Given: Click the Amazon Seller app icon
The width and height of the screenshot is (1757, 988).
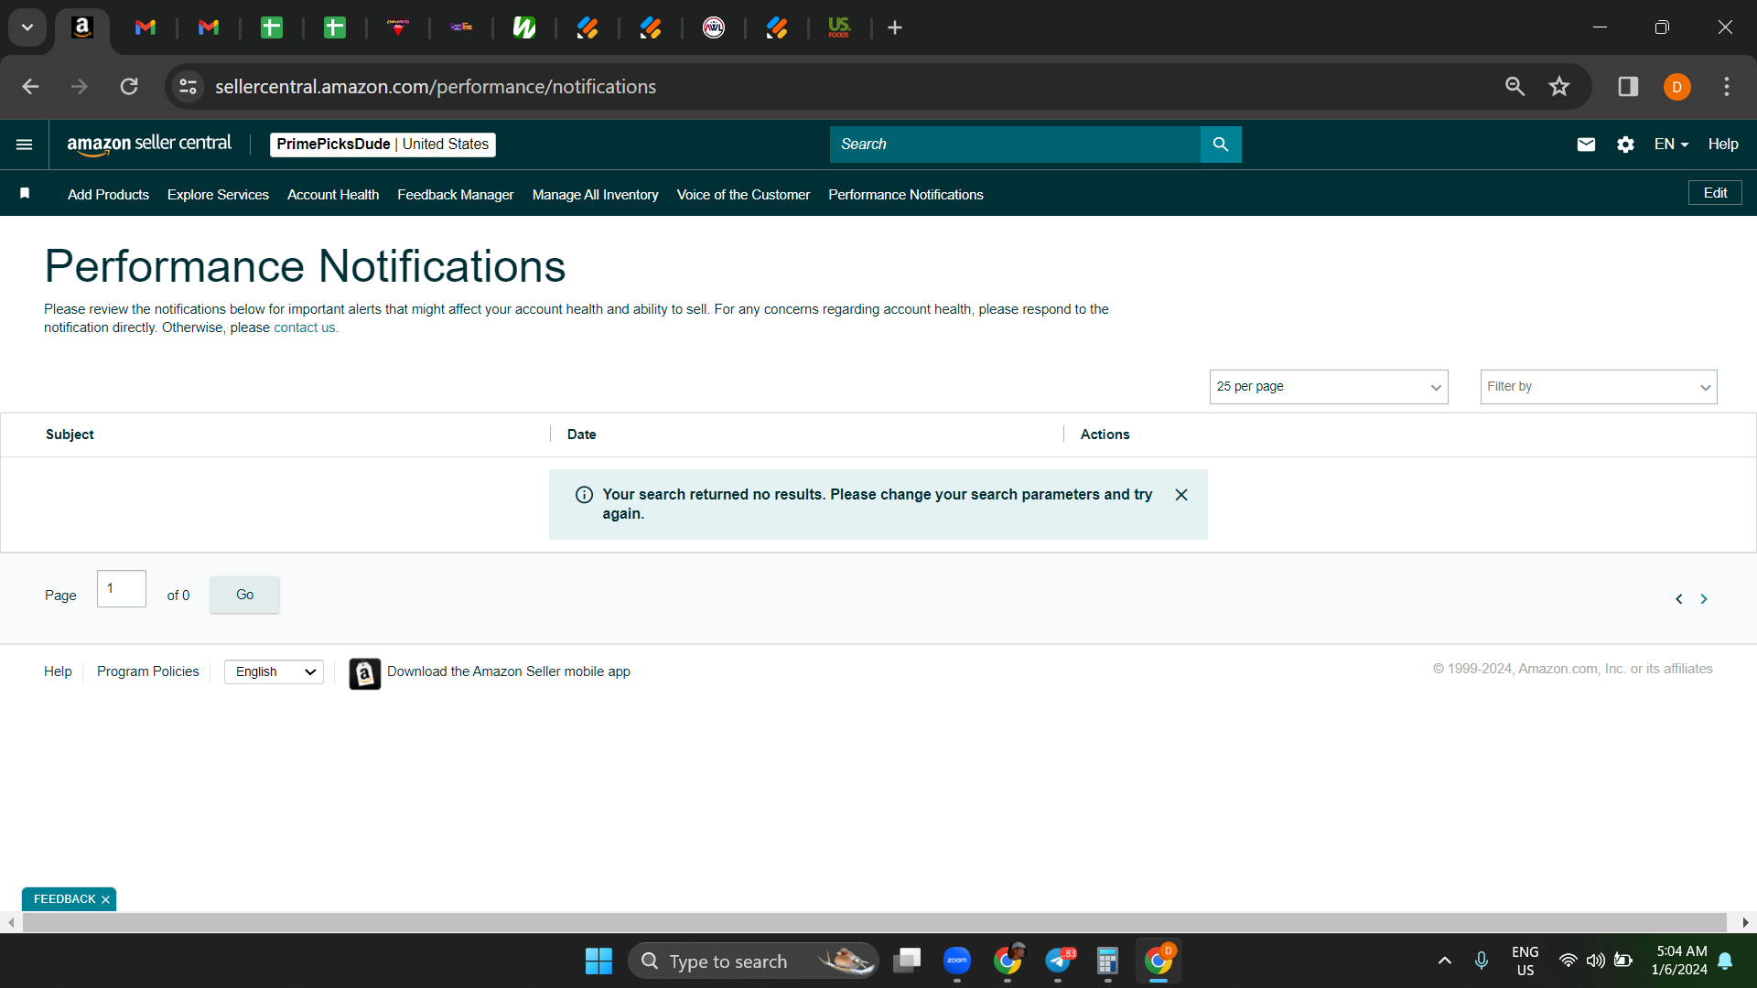Looking at the screenshot, I should coord(364,674).
